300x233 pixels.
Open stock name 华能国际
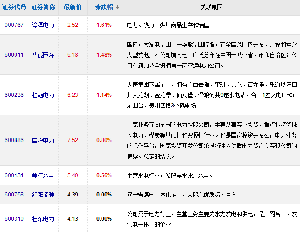pyautogui.click(x=43, y=55)
